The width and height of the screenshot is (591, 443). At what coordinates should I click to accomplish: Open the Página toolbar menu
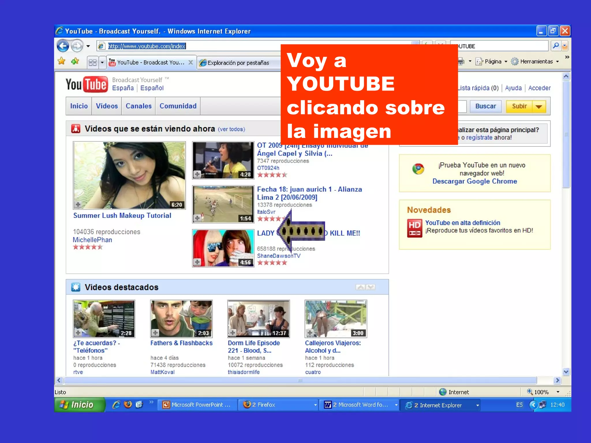click(x=491, y=61)
